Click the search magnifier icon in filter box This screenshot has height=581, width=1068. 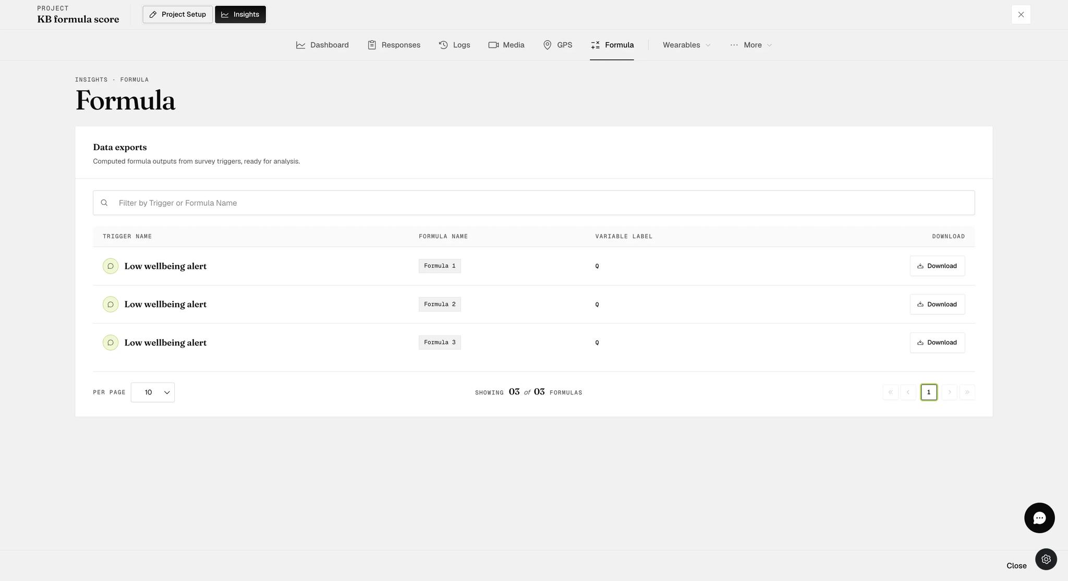click(x=104, y=203)
